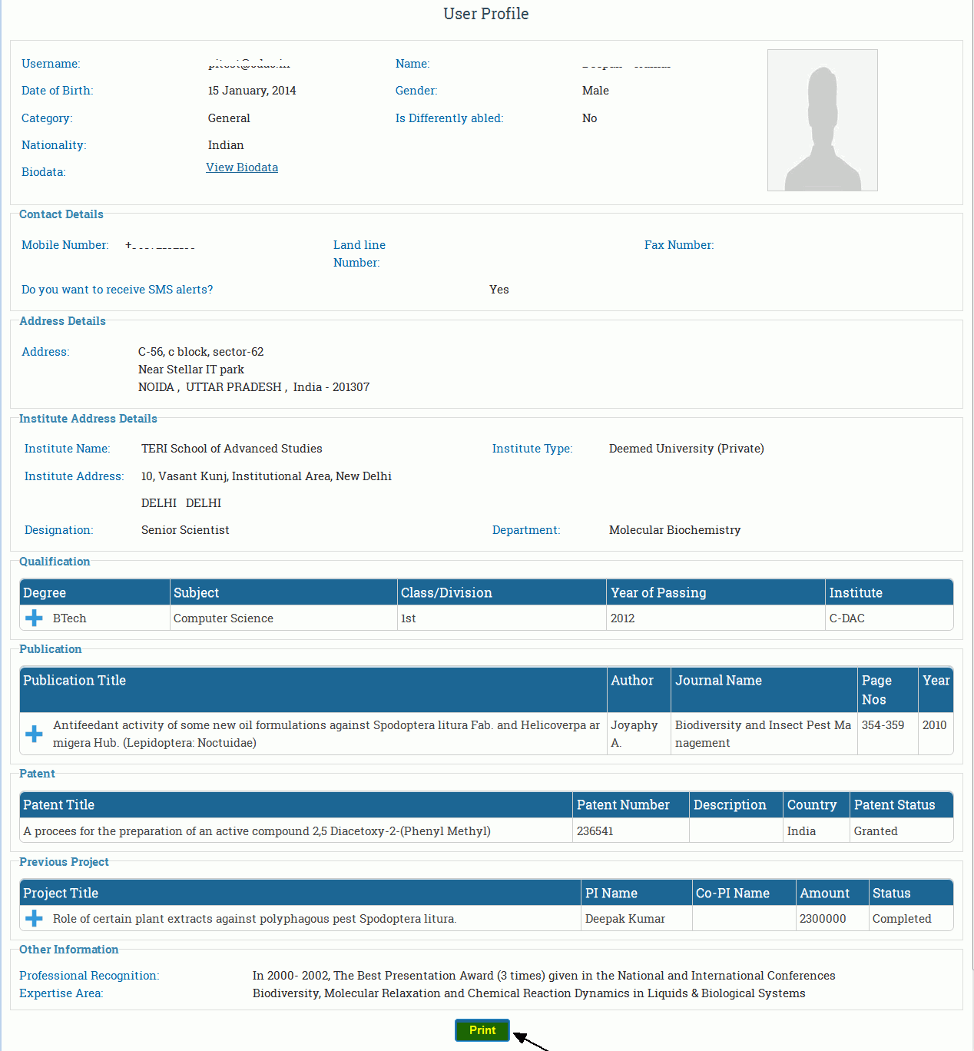Click the Patent Number column header
The width and height of the screenshot is (974, 1051).
click(x=623, y=805)
